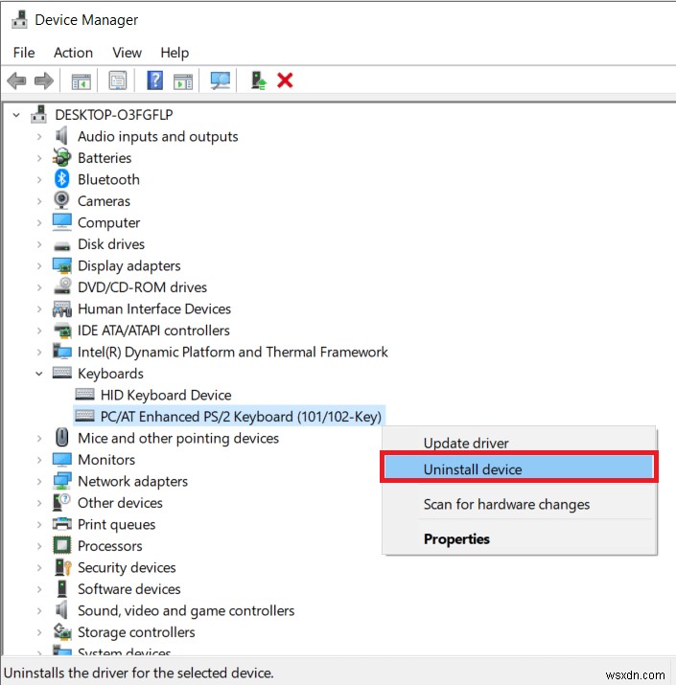Click the Device Manager title bar icon
This screenshot has height=685, width=676.
click(x=19, y=20)
